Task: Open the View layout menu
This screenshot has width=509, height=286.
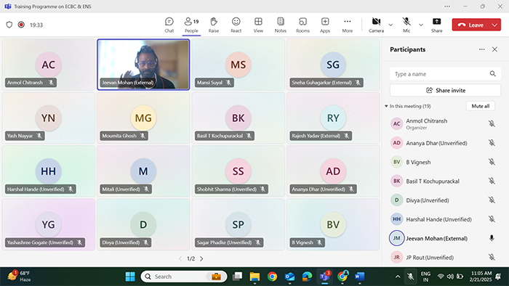Action: tap(258, 25)
